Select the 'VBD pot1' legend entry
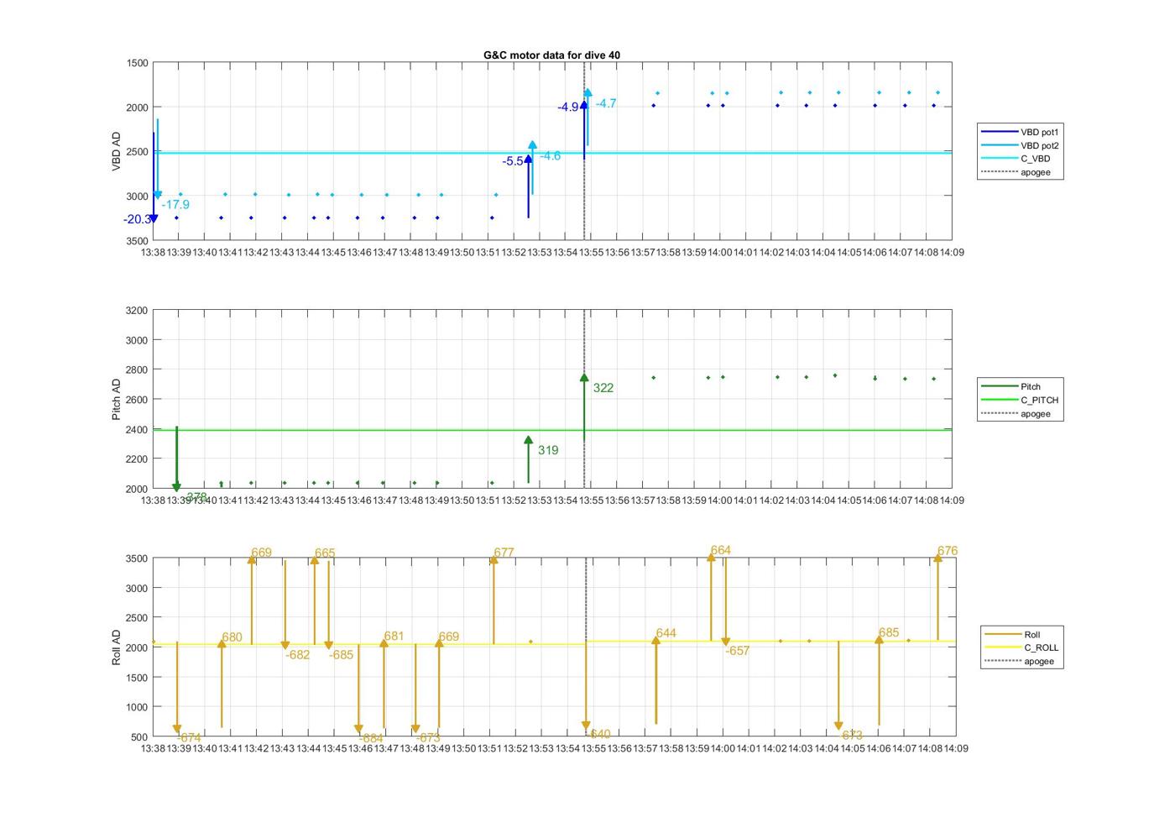Image resolution: width=1175 pixels, height=828 pixels. pyautogui.click(x=1020, y=132)
